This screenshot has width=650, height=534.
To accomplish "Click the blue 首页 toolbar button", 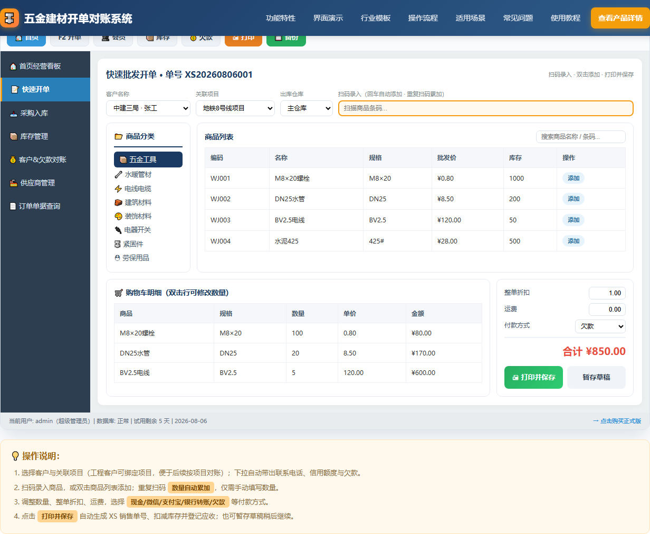I will 26,40.
